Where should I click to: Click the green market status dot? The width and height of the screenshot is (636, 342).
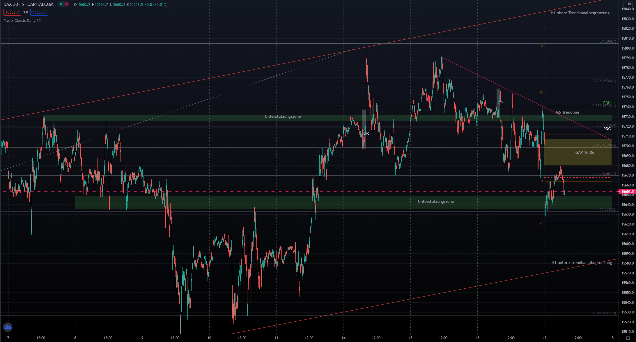point(61,4)
